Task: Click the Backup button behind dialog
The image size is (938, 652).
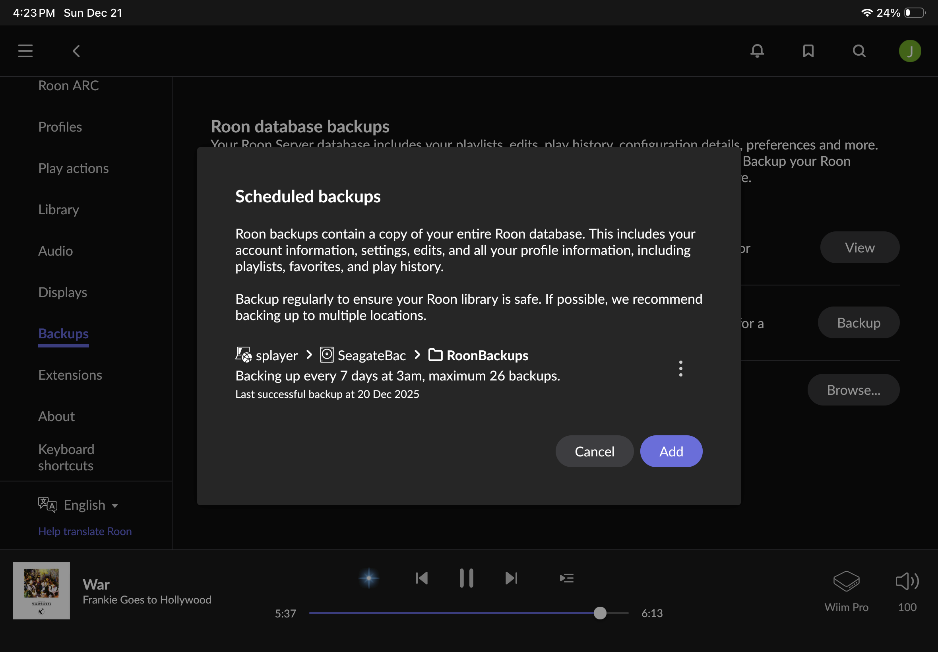Action: coord(859,323)
